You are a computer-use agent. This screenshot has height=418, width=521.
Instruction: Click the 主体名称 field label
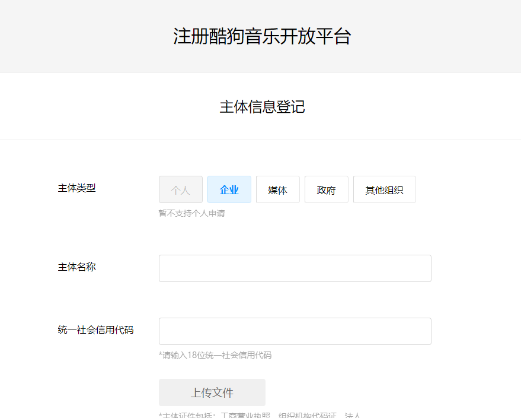coord(76,267)
